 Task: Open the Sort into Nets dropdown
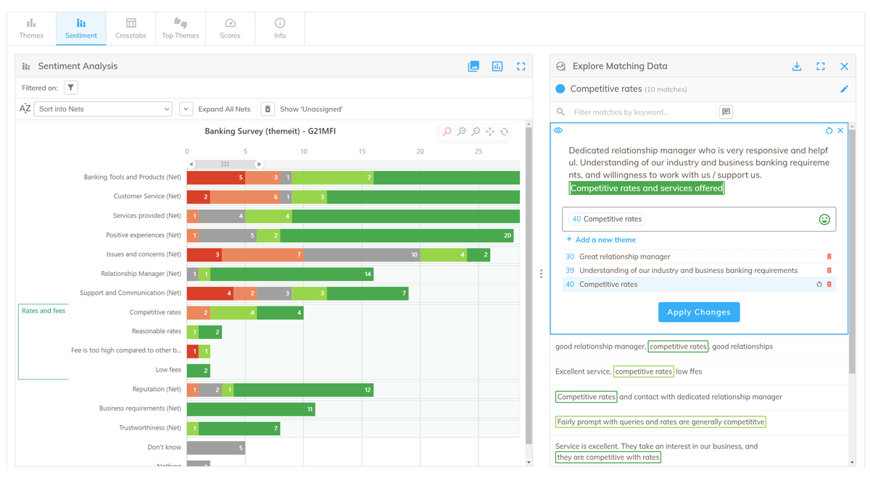(103, 109)
